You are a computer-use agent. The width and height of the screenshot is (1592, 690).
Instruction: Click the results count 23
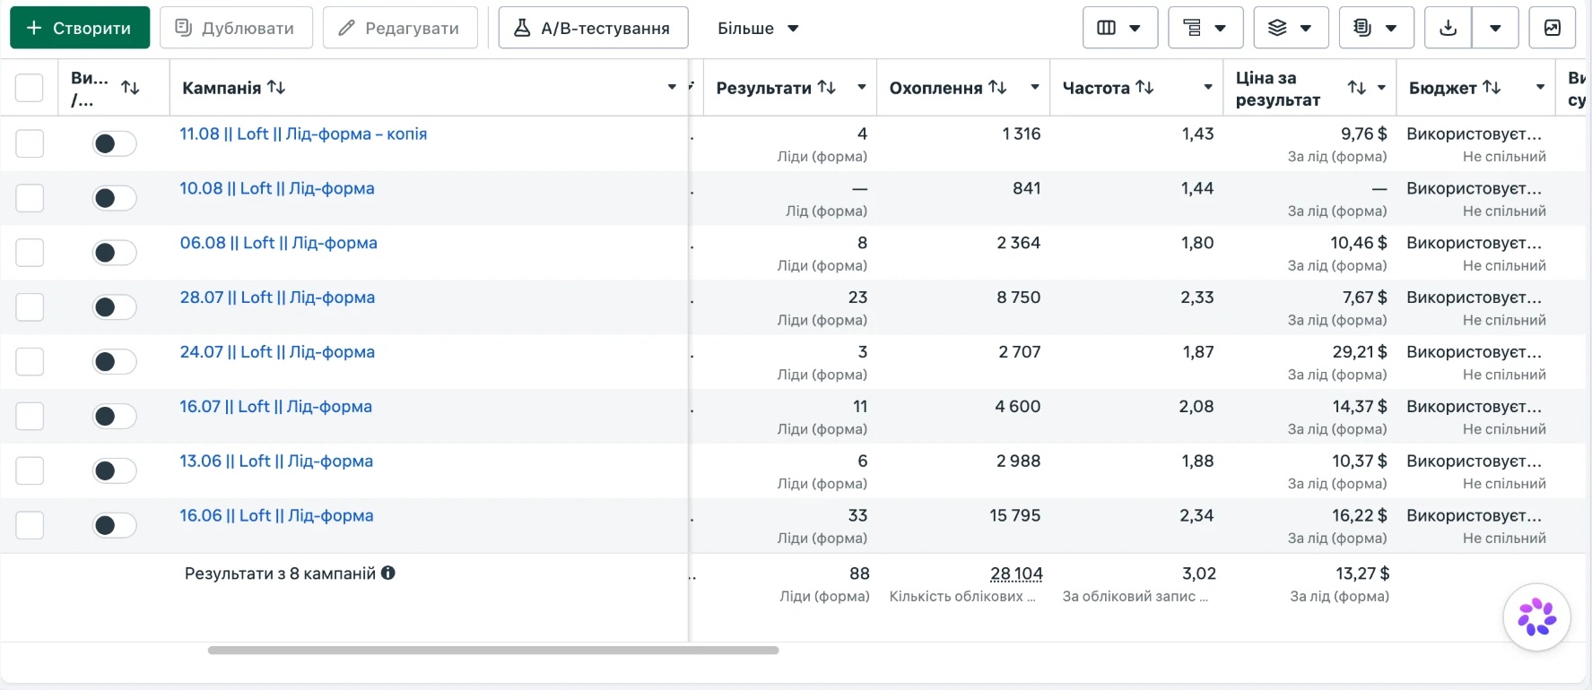858,298
